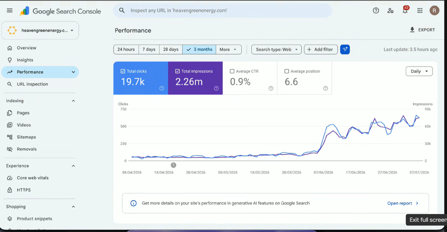Open Average position help icon

pos(326,88)
